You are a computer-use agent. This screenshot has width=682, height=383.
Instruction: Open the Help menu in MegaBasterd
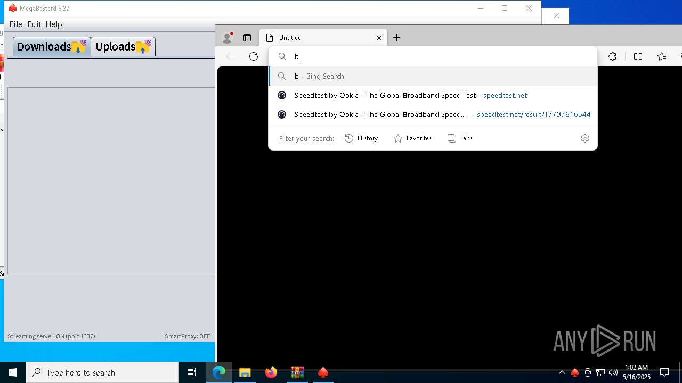(x=54, y=24)
